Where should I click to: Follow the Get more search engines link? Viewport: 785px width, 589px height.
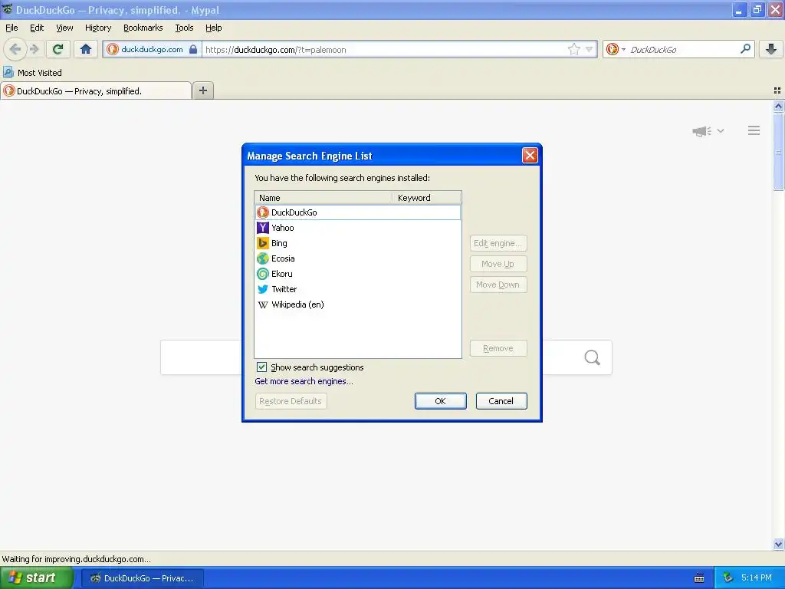pos(304,381)
